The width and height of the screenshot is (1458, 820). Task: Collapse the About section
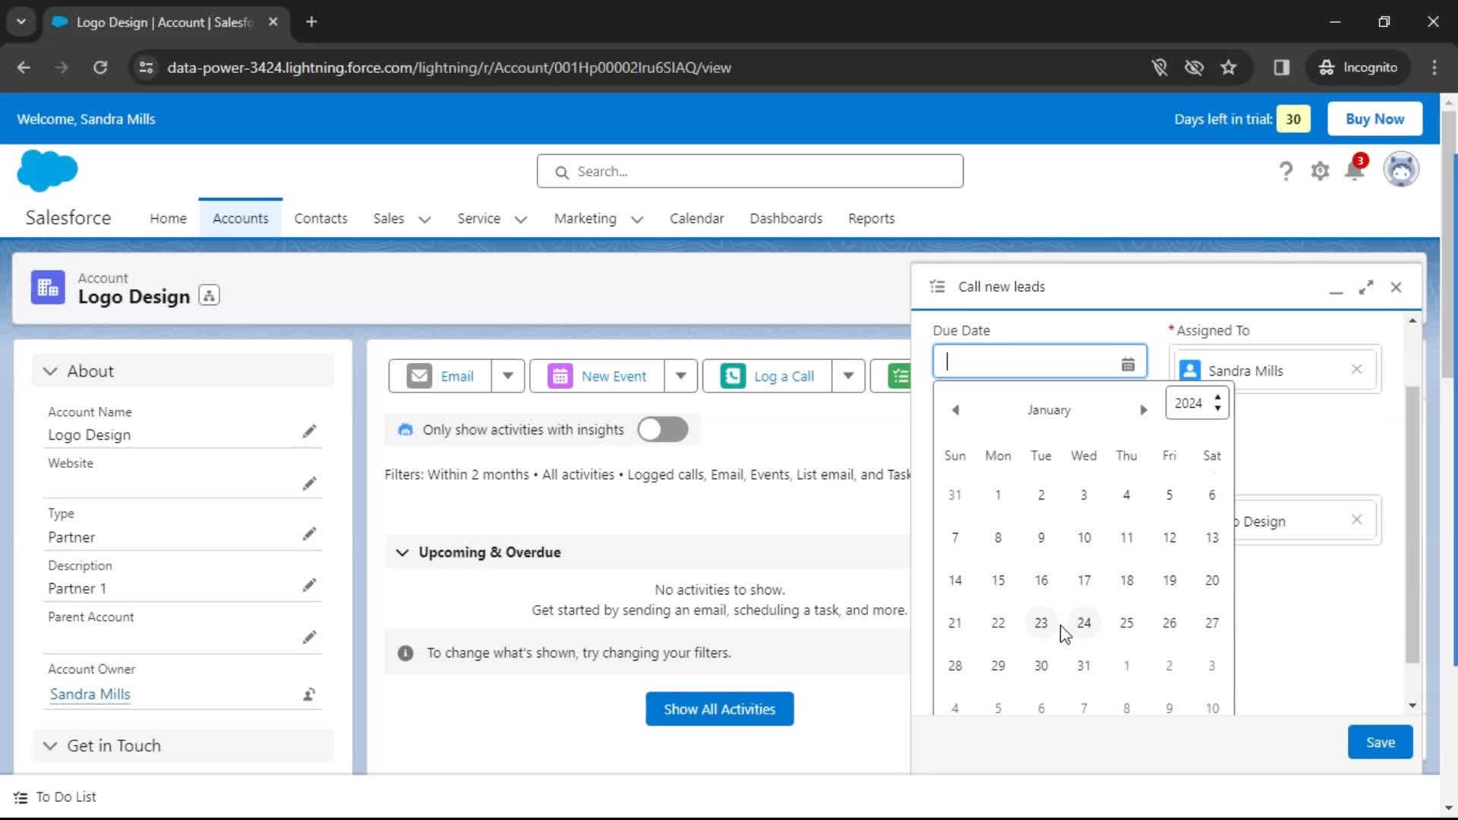pyautogui.click(x=50, y=371)
